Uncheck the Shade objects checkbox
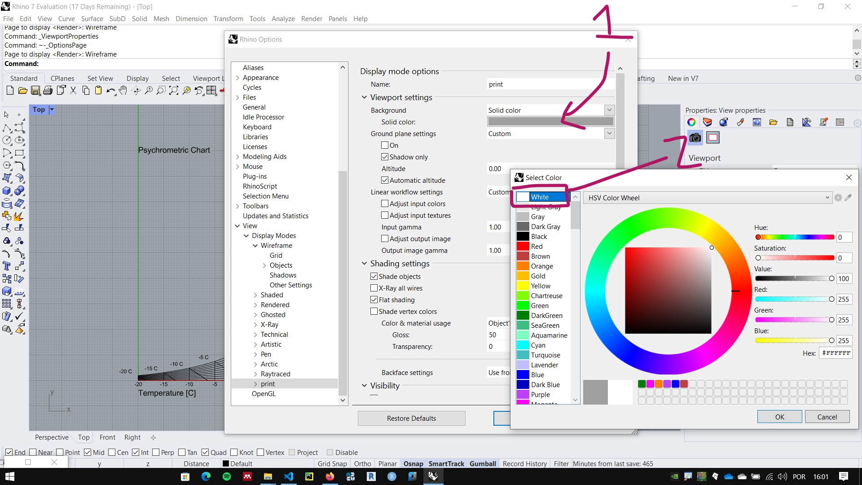 point(374,276)
